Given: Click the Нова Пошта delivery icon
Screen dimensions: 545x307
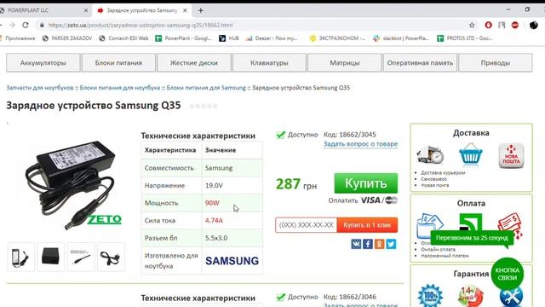Looking at the screenshot, I should pos(511,155).
